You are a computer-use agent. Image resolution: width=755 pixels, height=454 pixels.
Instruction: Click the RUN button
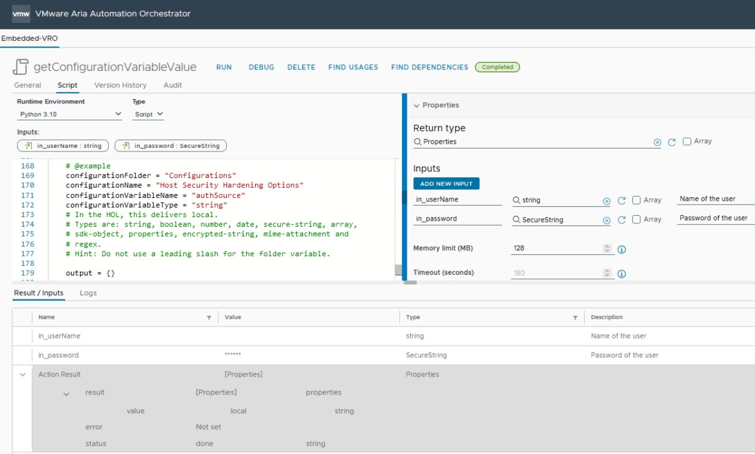point(224,67)
